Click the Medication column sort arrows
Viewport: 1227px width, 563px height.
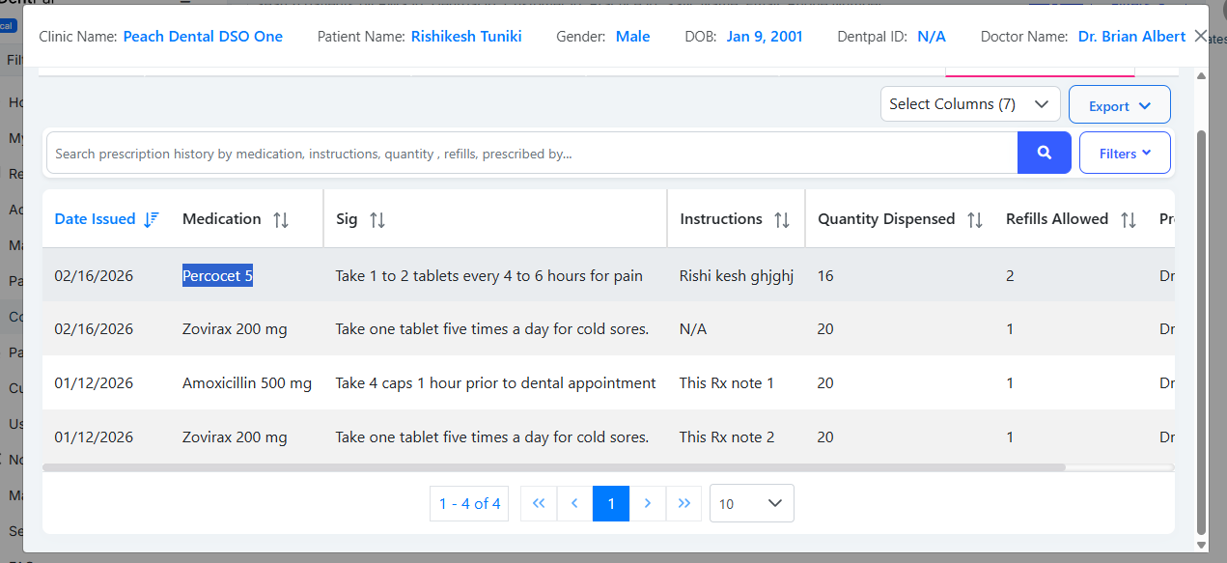click(281, 219)
